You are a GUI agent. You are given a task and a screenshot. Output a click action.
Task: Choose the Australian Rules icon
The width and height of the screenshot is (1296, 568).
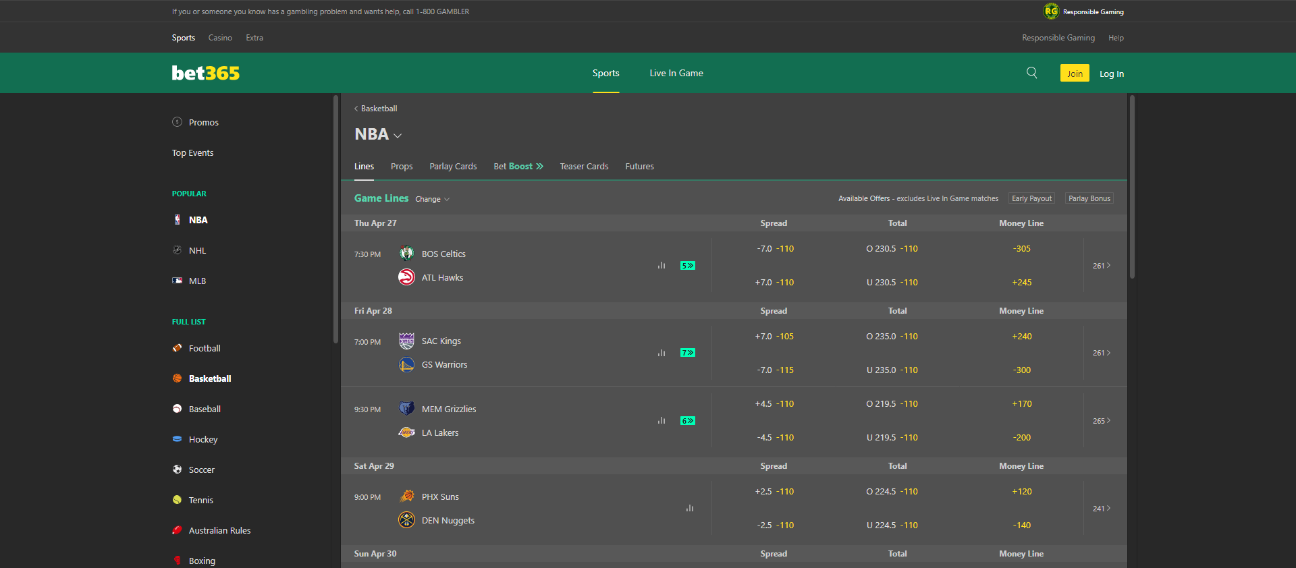tap(177, 530)
